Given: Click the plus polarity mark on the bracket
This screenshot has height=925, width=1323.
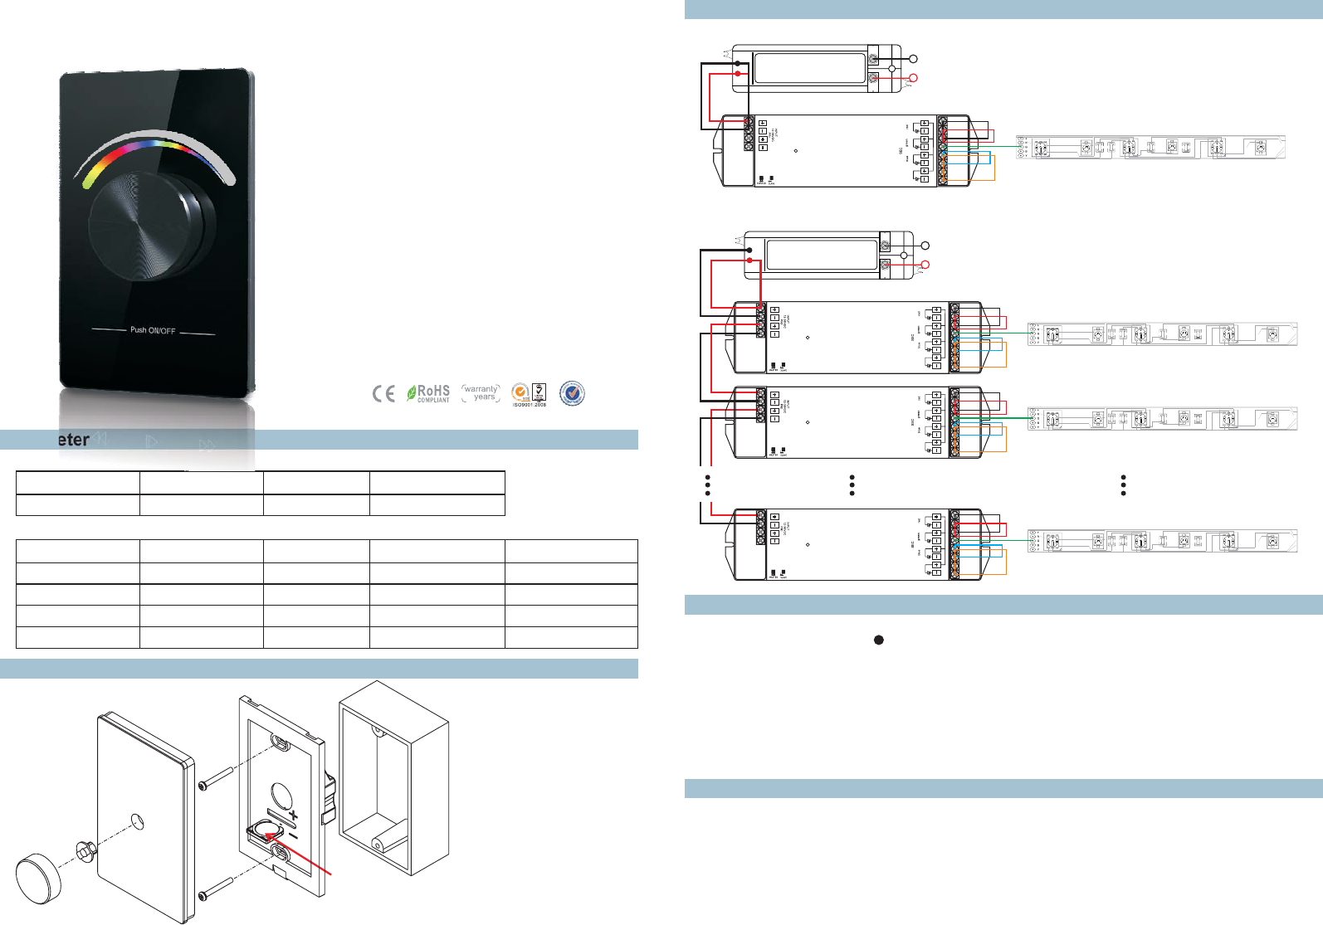Looking at the screenshot, I should click(292, 815).
